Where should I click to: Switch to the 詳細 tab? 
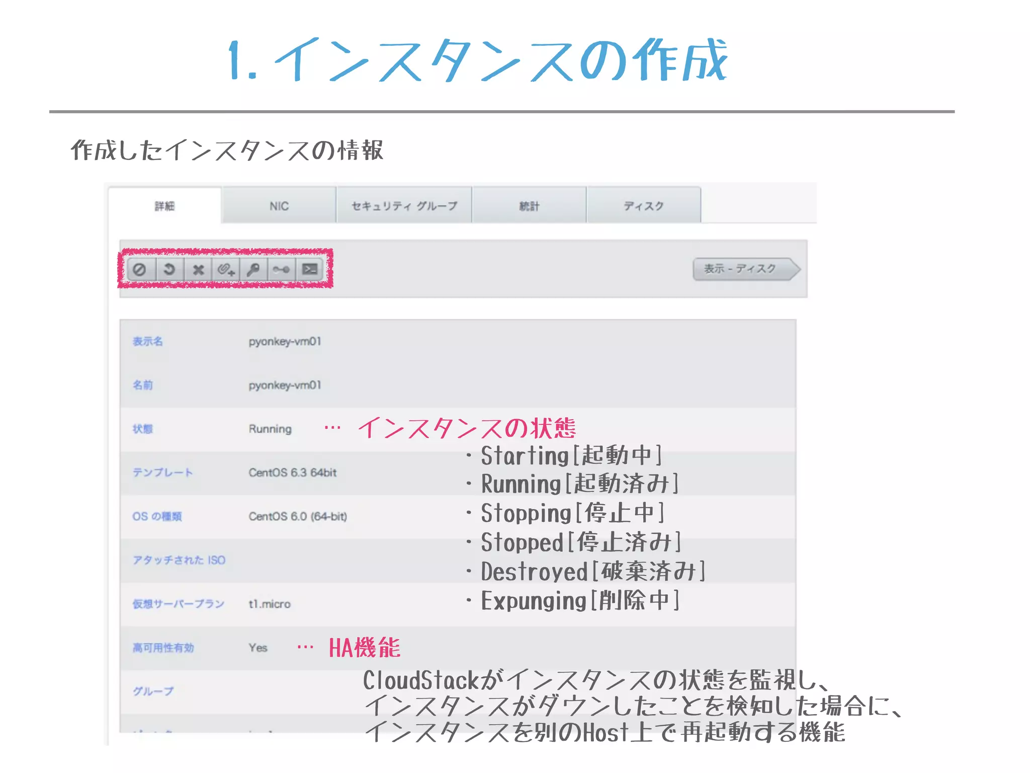(x=164, y=206)
